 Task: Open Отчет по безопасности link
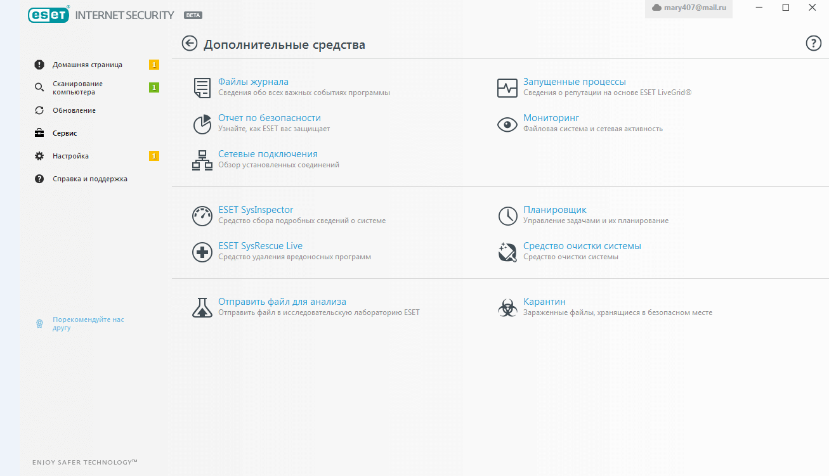coord(270,118)
